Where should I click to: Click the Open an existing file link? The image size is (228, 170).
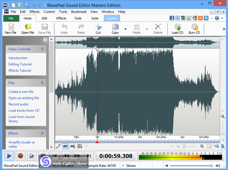pos(24,98)
